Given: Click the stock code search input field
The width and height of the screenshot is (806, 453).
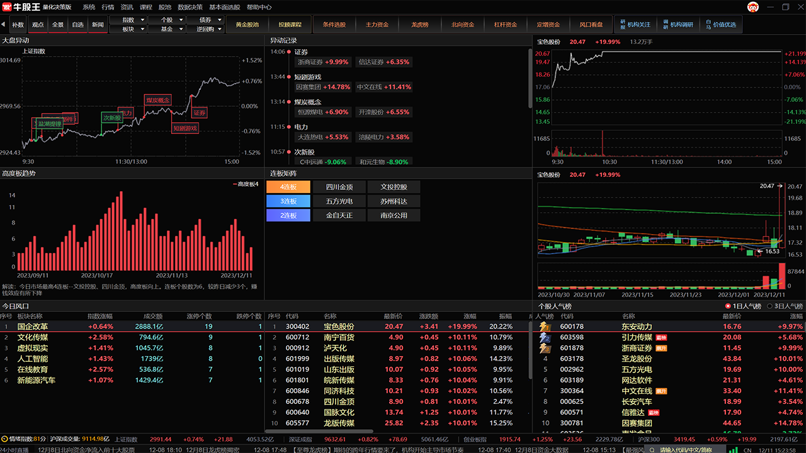Looking at the screenshot, I should click(686, 449).
